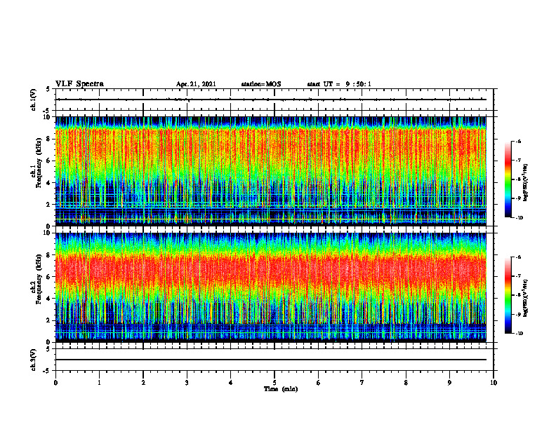Click the ch.1 frequency axis "8" tick label
The width and height of the screenshot is (556, 429).
pyautogui.click(x=49, y=139)
